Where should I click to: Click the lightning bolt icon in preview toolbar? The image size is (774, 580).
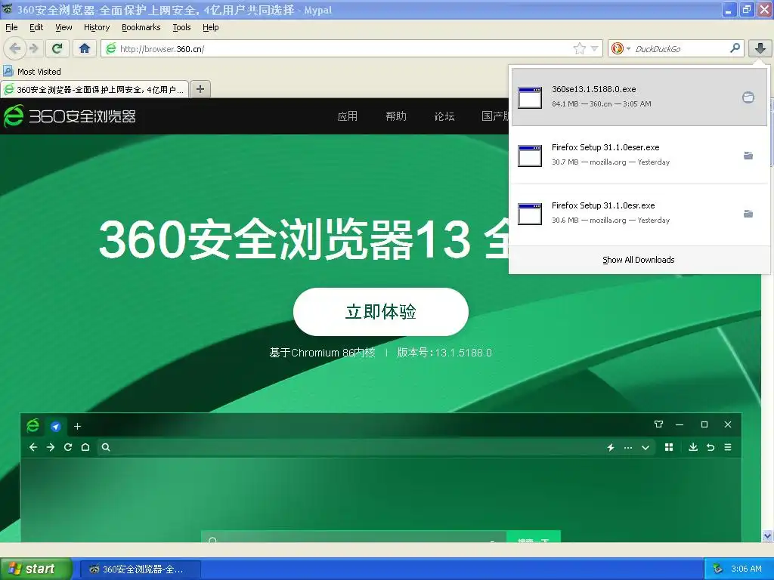tap(611, 447)
